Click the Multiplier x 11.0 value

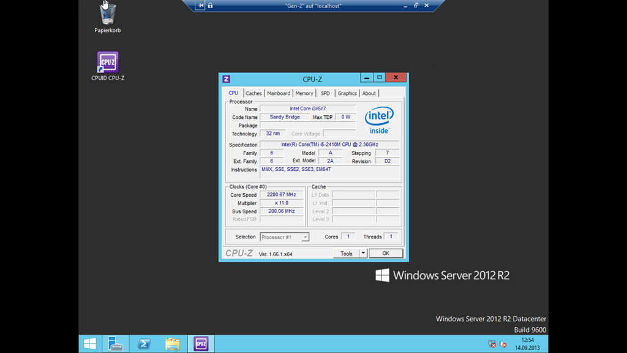coord(282,203)
